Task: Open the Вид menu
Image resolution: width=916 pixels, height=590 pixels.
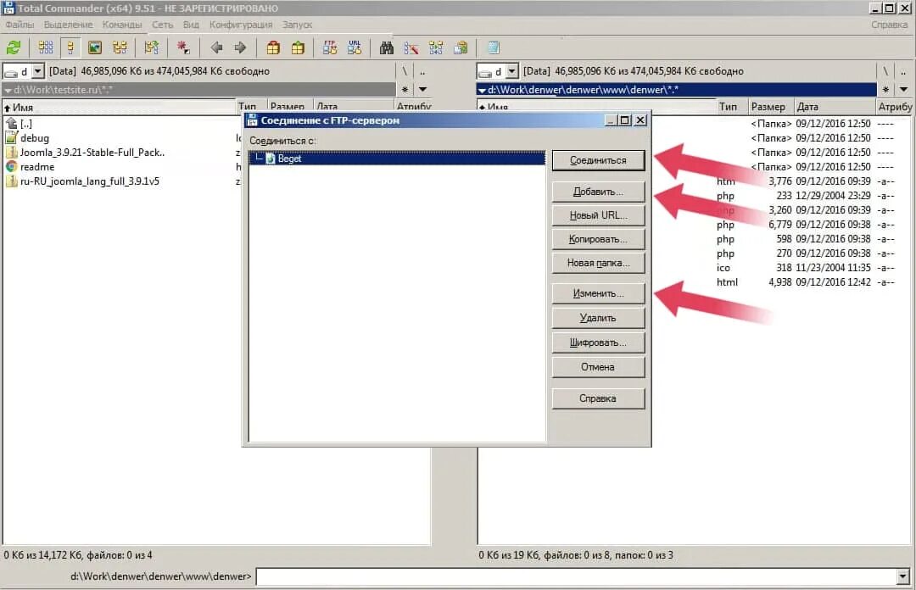Action: (x=191, y=25)
